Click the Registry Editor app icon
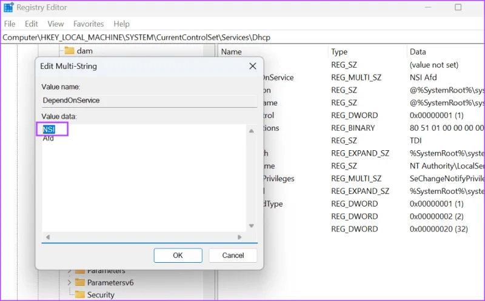 coord(8,7)
